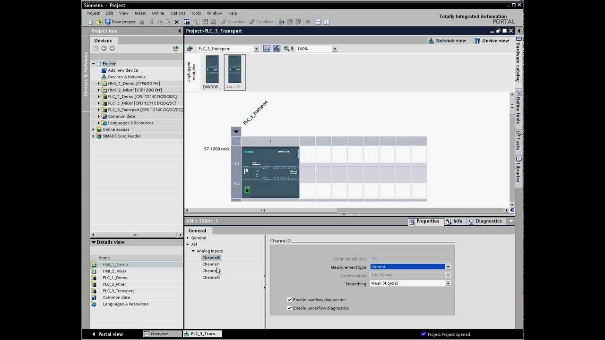Click the Delete X icon in toolbar

point(176,22)
